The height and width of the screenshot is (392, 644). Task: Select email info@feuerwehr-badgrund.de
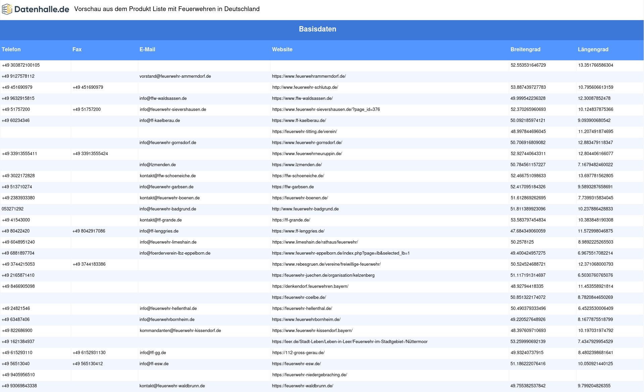coord(168,209)
